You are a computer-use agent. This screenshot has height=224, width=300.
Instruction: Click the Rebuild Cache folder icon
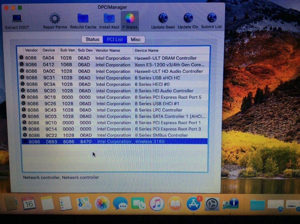[83, 19]
